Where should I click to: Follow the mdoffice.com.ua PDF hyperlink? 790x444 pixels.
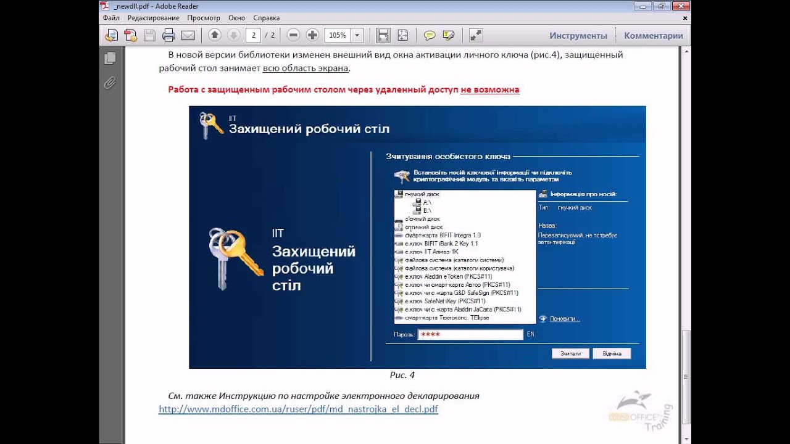[x=298, y=409]
